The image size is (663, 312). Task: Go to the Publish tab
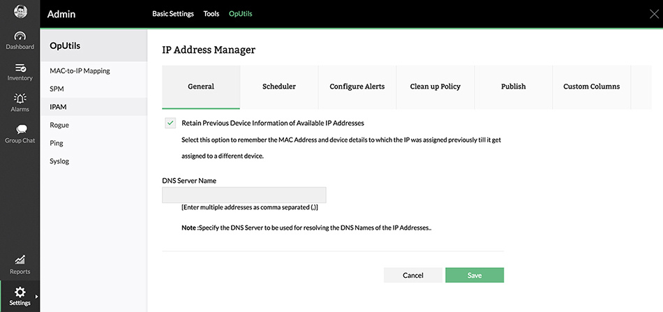[x=514, y=87]
